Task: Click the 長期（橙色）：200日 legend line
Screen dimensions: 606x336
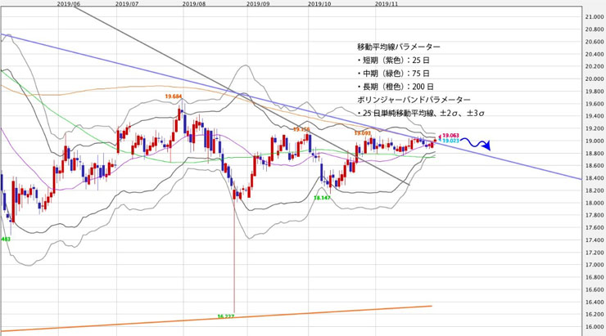Action: [x=396, y=87]
